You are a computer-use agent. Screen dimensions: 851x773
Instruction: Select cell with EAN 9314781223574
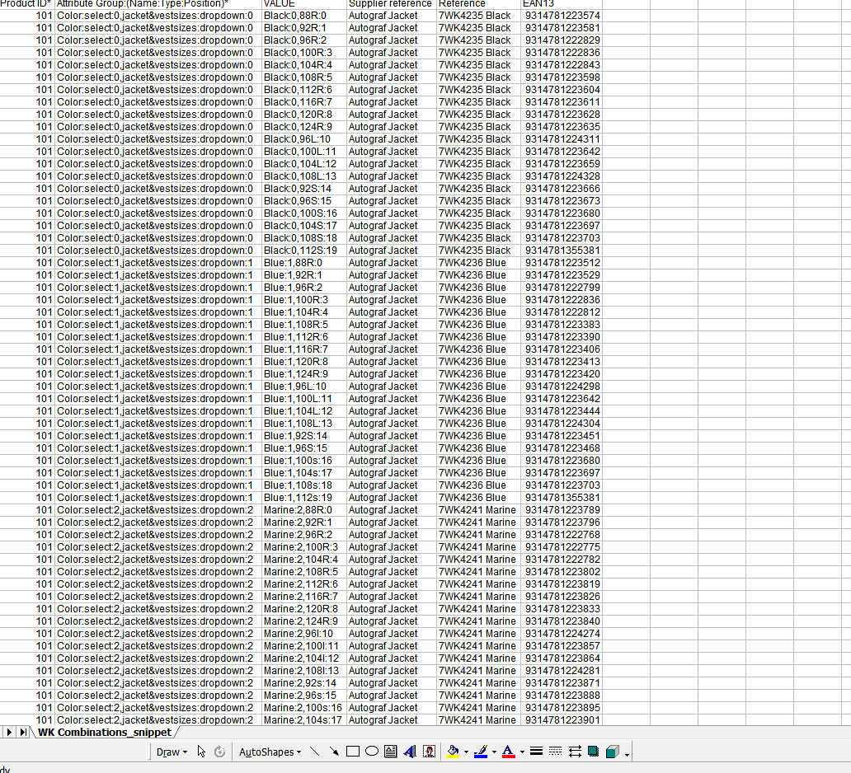(561, 16)
